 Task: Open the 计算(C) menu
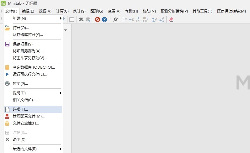point(62,11)
